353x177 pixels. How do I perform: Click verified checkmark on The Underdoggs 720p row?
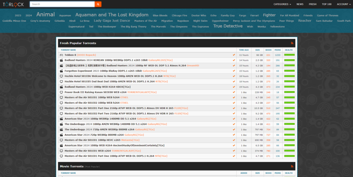(234, 130)
